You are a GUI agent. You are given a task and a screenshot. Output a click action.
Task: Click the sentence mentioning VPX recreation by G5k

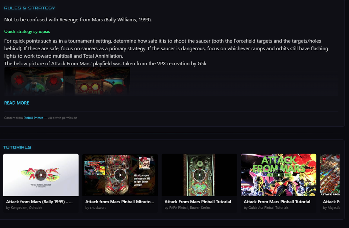[106, 63]
